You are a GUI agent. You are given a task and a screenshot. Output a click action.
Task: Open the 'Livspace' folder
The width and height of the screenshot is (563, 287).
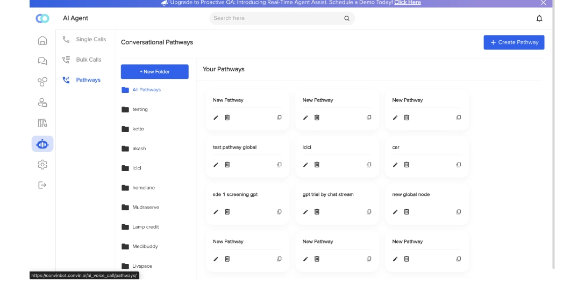pos(137,266)
